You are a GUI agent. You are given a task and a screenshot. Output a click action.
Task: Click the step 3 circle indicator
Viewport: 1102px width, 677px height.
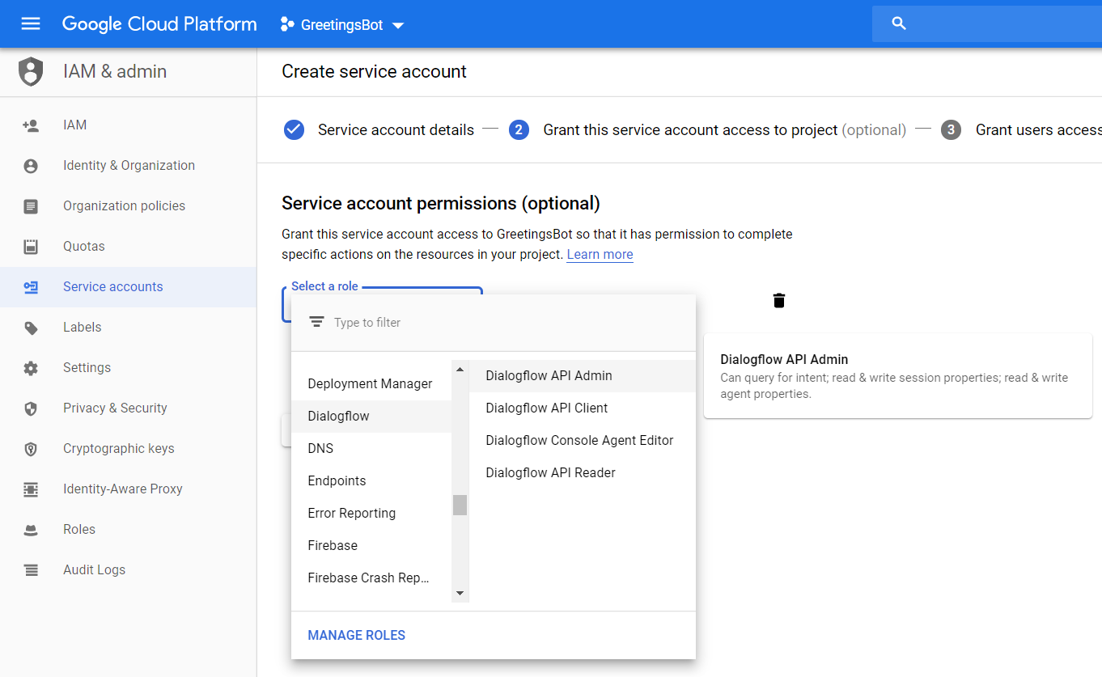(x=951, y=129)
